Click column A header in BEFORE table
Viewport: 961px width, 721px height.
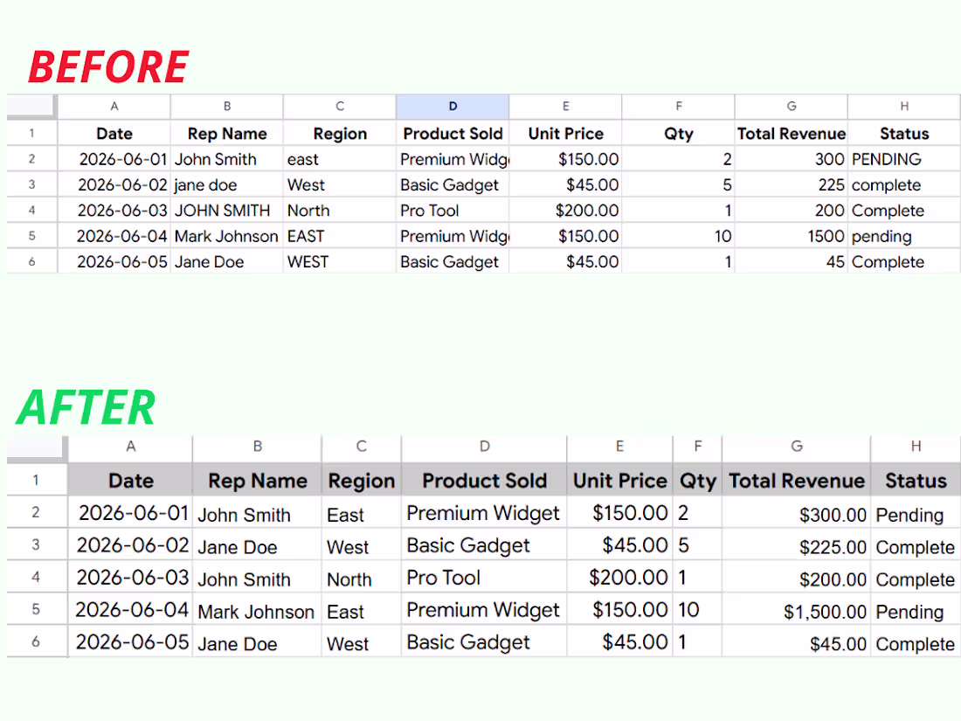pos(114,107)
